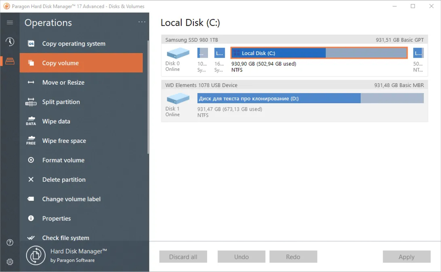Click the Wipe free space icon
The image size is (441, 272).
point(31,141)
